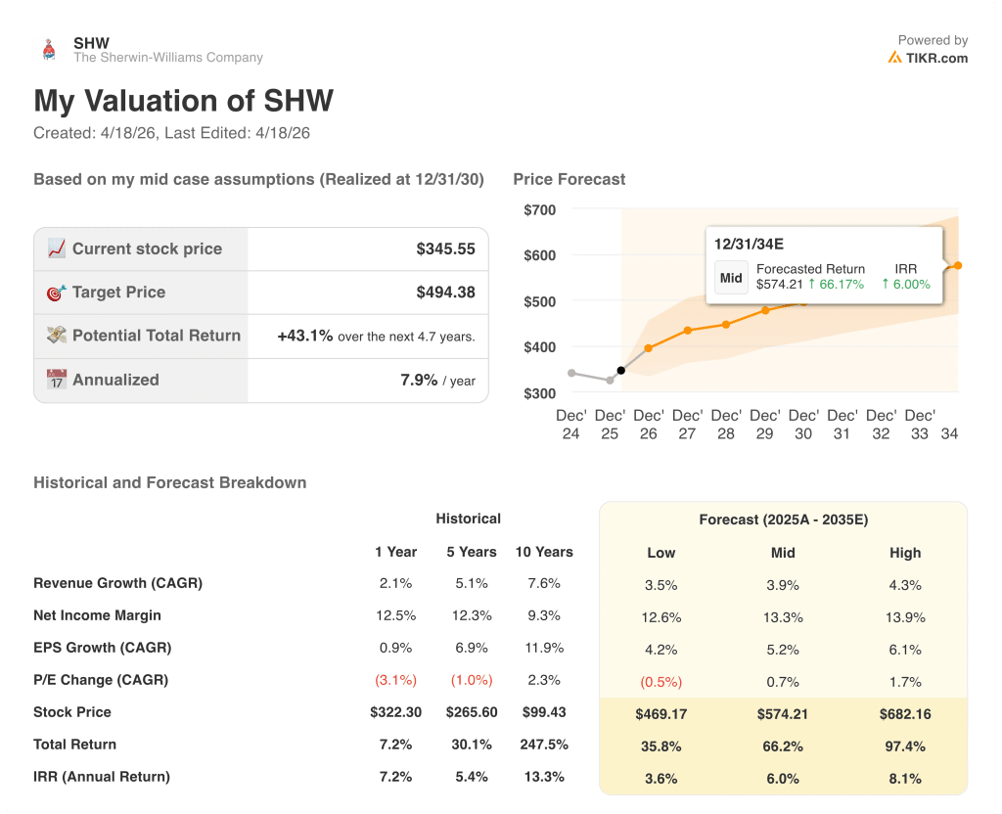Click the Mid EPS growth 5.2%
The image size is (1002, 814).
783,650
